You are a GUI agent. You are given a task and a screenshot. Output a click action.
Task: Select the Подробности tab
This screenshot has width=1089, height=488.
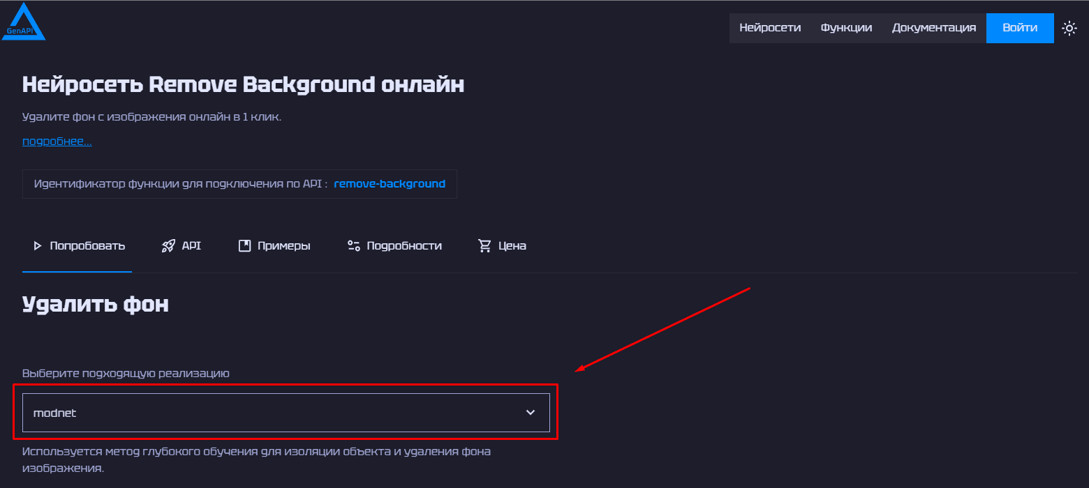point(404,246)
